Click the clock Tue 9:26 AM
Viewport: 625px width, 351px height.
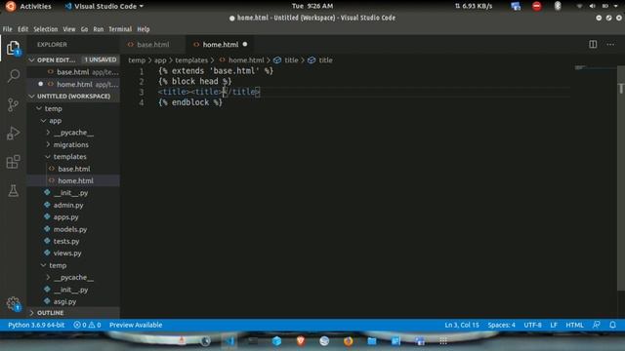312,6
